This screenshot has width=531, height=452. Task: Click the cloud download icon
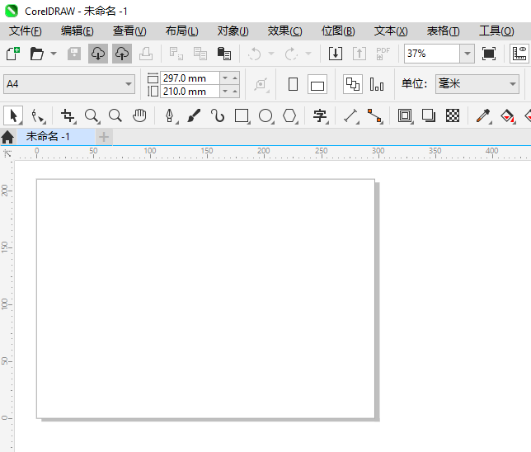[98, 54]
